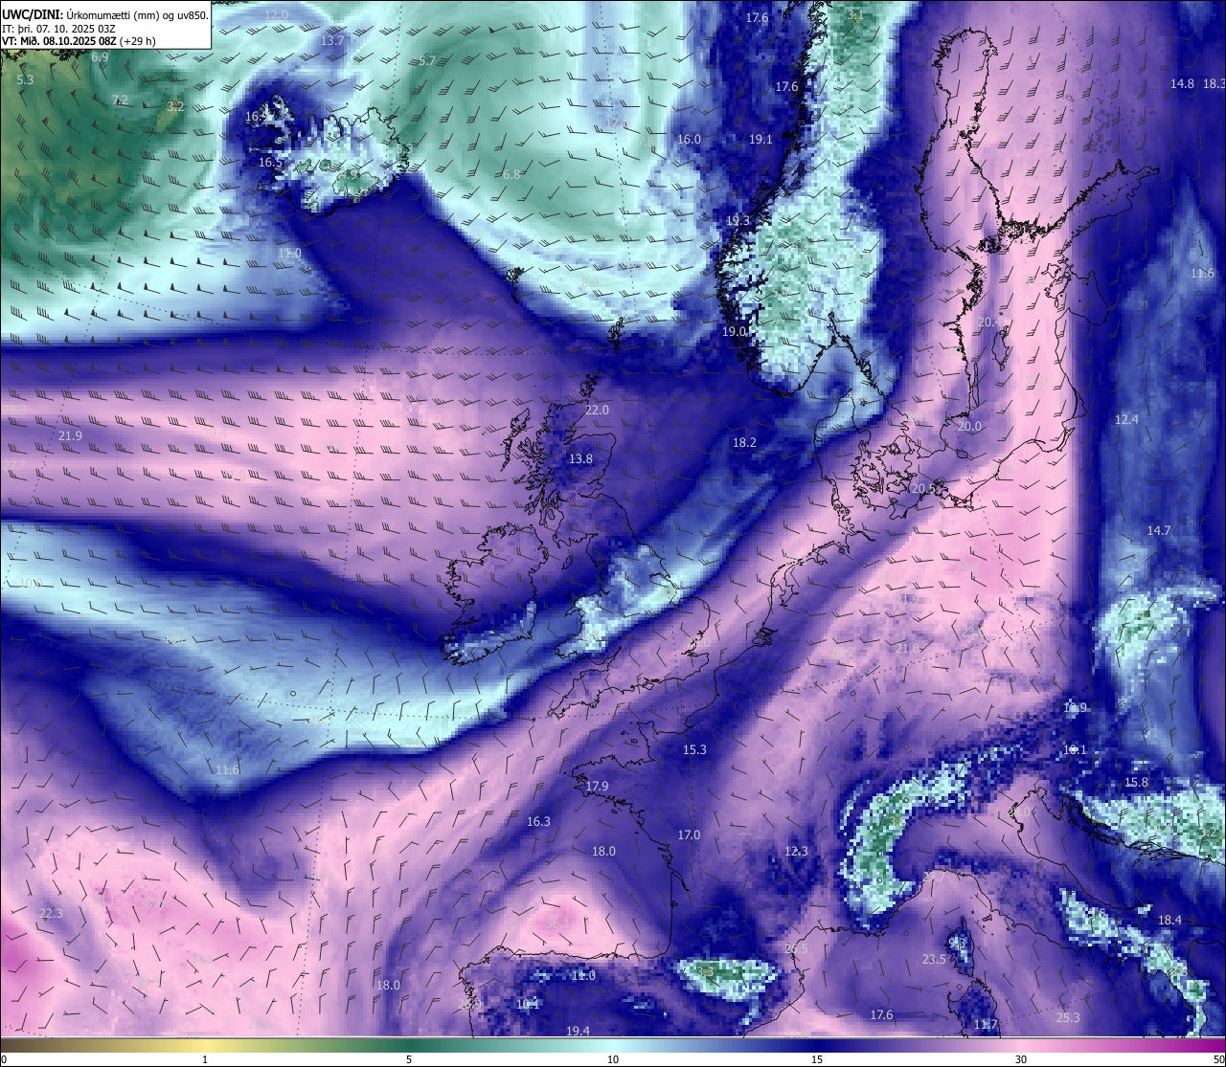Select the 15.3 label over northern France
The height and width of the screenshot is (1067, 1226).
(694, 750)
